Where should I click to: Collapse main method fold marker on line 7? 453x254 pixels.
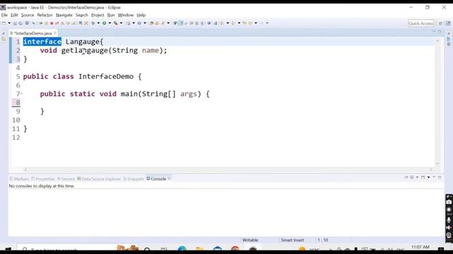point(21,94)
